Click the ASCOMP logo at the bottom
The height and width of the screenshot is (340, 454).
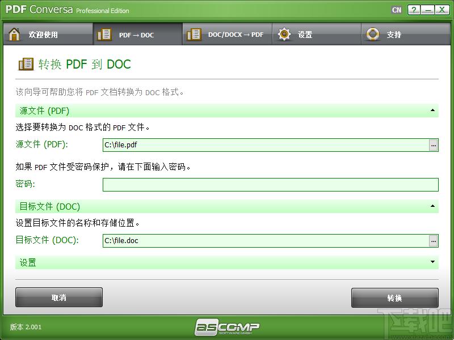226,327
